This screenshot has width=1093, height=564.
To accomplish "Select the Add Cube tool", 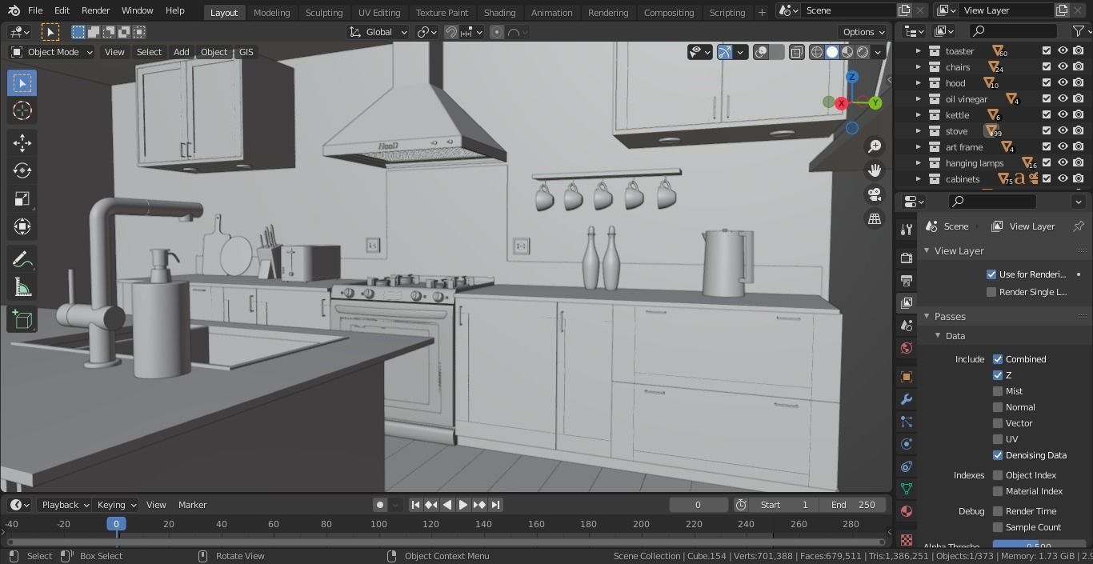I will coord(22,319).
